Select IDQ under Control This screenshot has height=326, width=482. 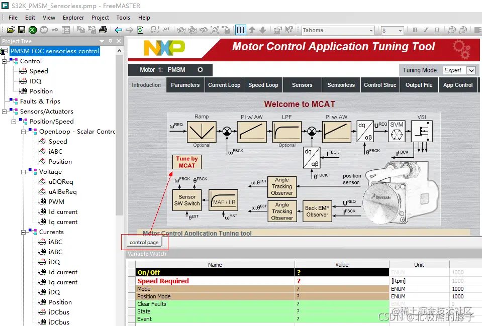35,81
